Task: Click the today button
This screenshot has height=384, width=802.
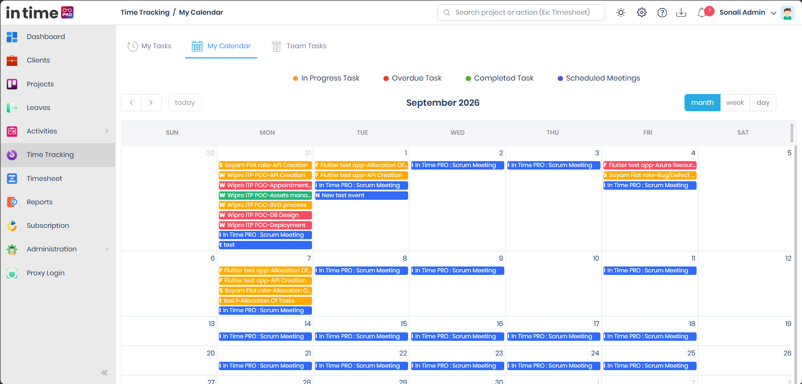Action: pyautogui.click(x=185, y=103)
